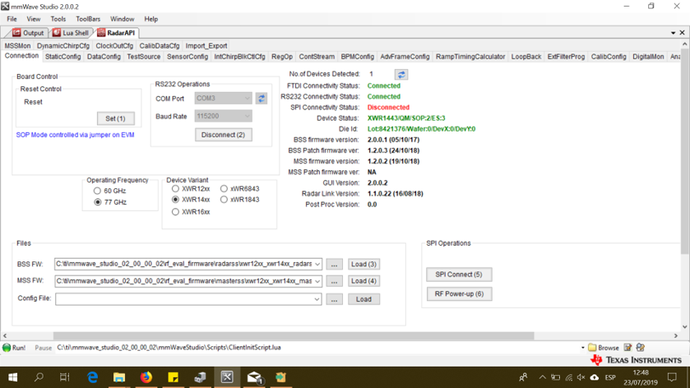Click the Browse script button

pyautogui.click(x=604, y=348)
